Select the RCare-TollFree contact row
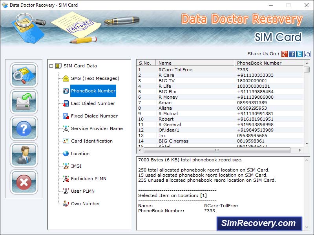Image resolution: width=314 pixels, height=235 pixels. (x=220, y=70)
